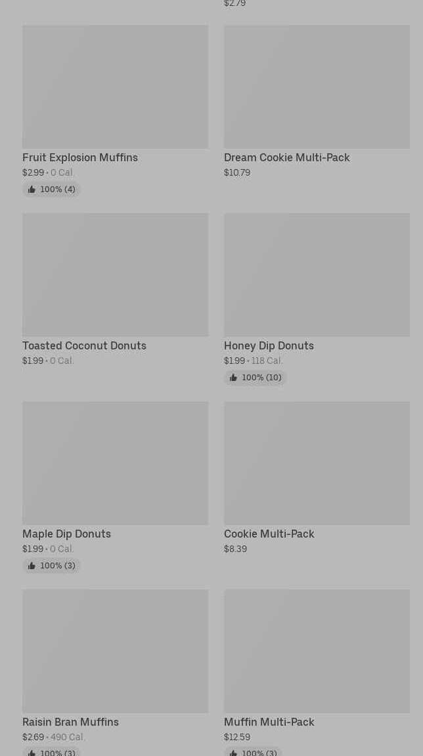Click thumbs-up icon under Muffin Multi-Pack
Screen dimensions: 423x756
pyautogui.click(x=233, y=753)
